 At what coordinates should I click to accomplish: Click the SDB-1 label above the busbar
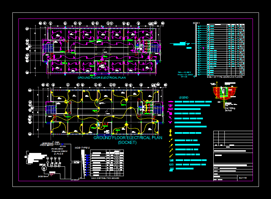[x=196, y=23]
